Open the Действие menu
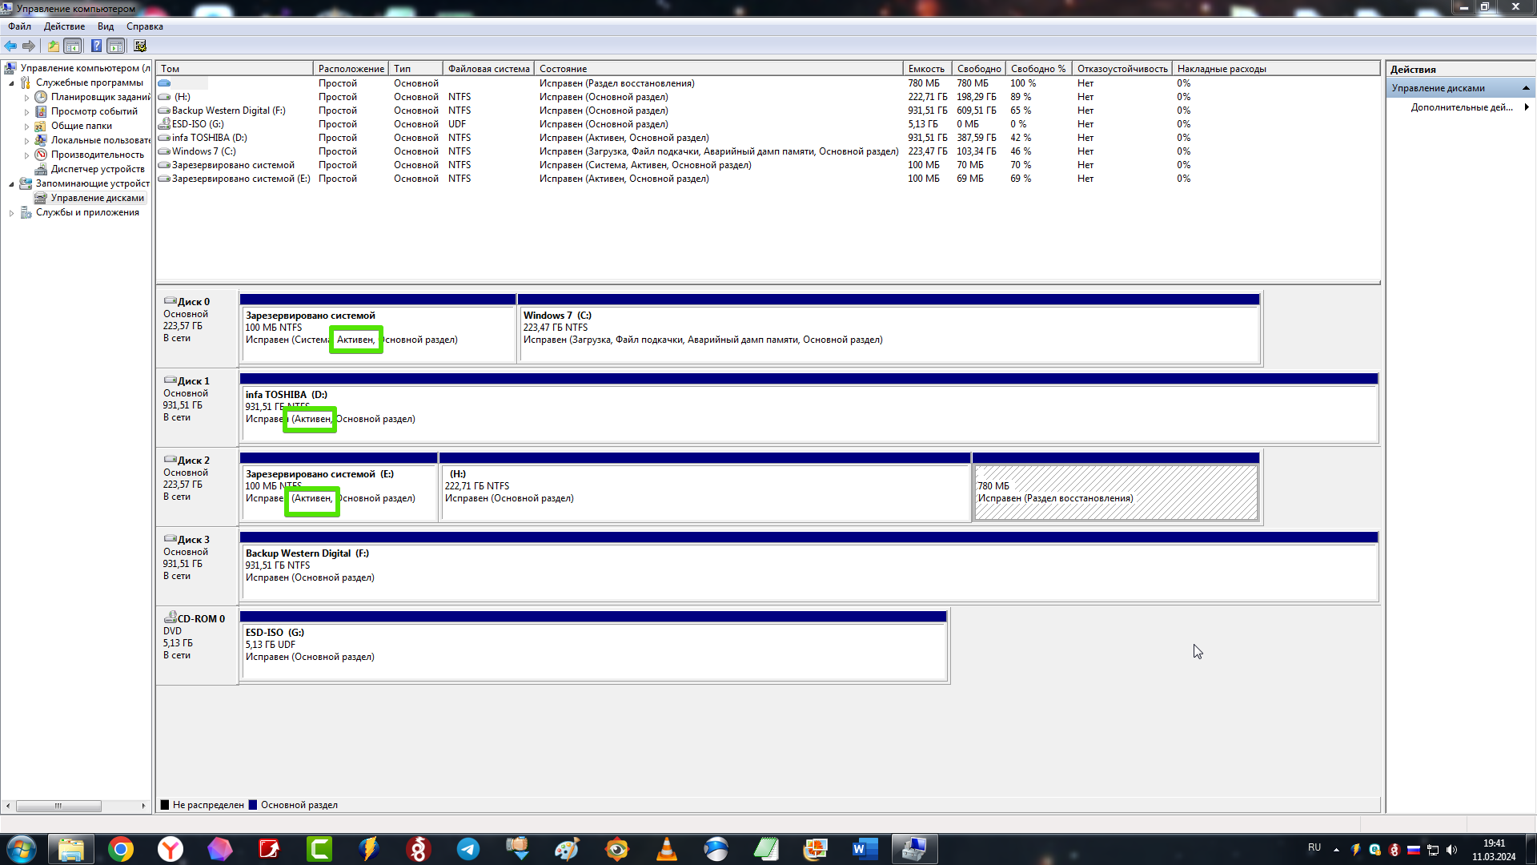The height and width of the screenshot is (865, 1537). [x=64, y=26]
